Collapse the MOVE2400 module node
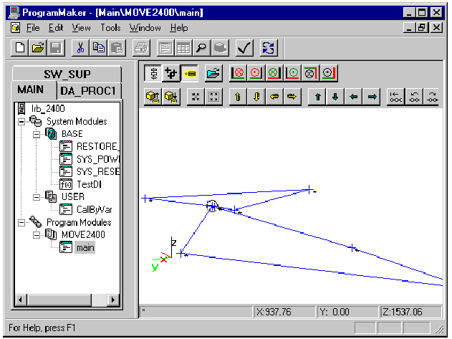The height and width of the screenshot is (339, 452). 37,235
